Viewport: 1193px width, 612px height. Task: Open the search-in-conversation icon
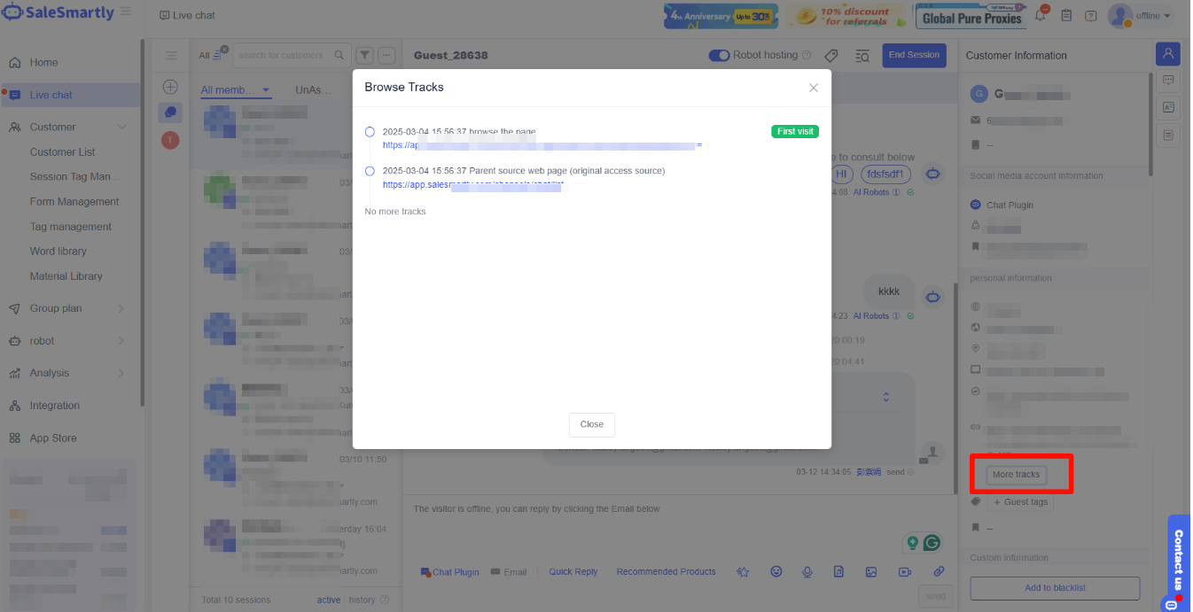pyautogui.click(x=862, y=56)
